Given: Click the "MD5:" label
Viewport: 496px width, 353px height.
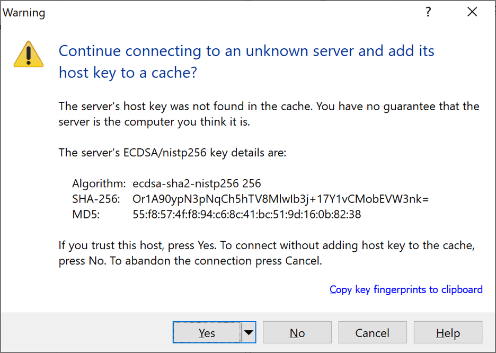Looking at the screenshot, I should 86,215.
